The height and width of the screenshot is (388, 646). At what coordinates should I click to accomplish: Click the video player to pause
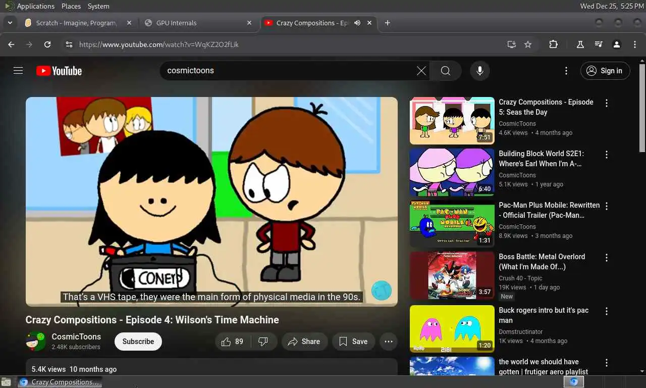pyautogui.click(x=211, y=202)
